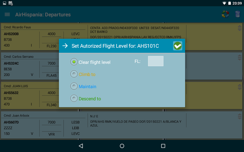This screenshot has height=152, width=244.
Task: Tap callsign AHS200B
Action: click(11, 34)
